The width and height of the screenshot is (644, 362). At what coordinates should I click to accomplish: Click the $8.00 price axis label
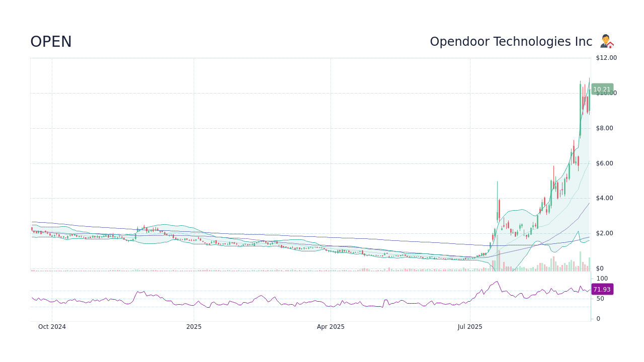pyautogui.click(x=605, y=128)
